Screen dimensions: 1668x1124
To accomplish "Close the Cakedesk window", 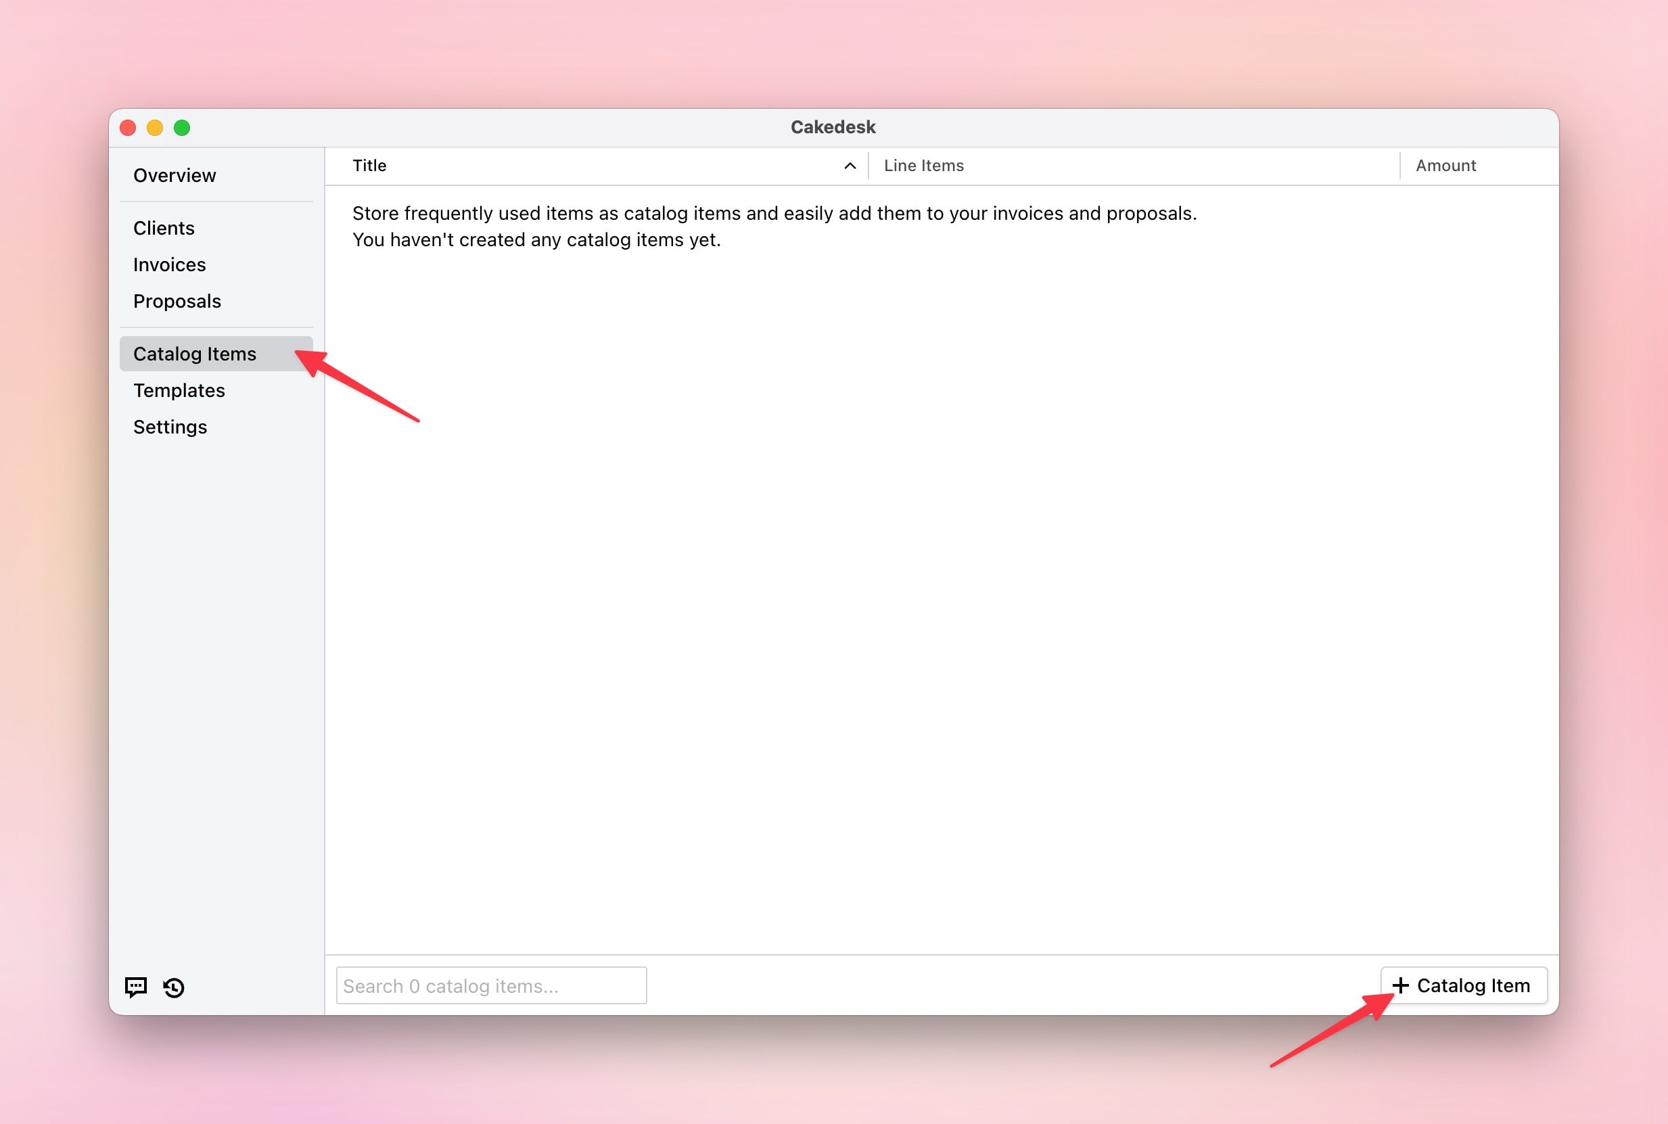I will pyautogui.click(x=129, y=128).
